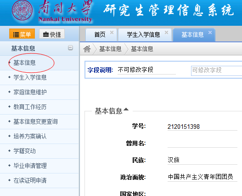Image resolution: width=242 pixels, height=196 pixels.
Task: Switch to the 学生入学信息 tab
Action: pyautogui.click(x=143, y=35)
